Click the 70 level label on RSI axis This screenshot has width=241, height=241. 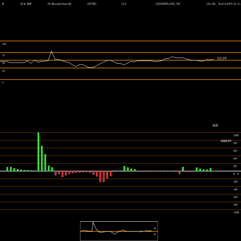3,55
